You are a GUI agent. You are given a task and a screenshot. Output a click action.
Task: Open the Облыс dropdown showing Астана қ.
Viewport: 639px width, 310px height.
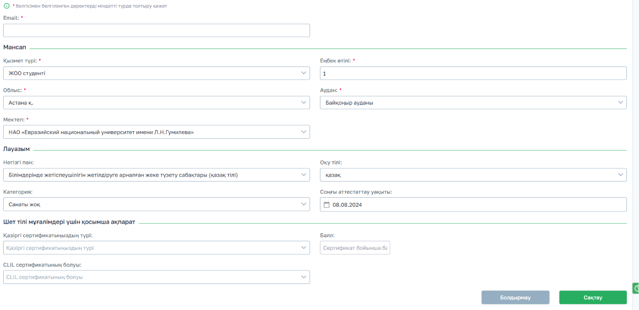click(157, 102)
